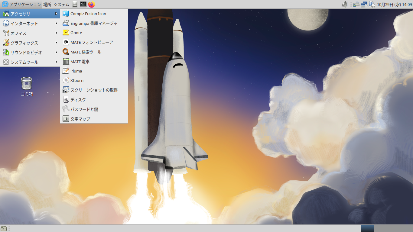The image size is (413, 232).
Task: Click the volume speaker icon in the tray
Action: click(x=344, y=4)
